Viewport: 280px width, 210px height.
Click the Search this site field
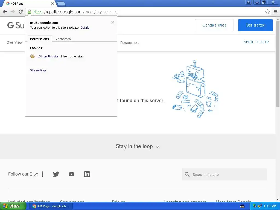224,174
